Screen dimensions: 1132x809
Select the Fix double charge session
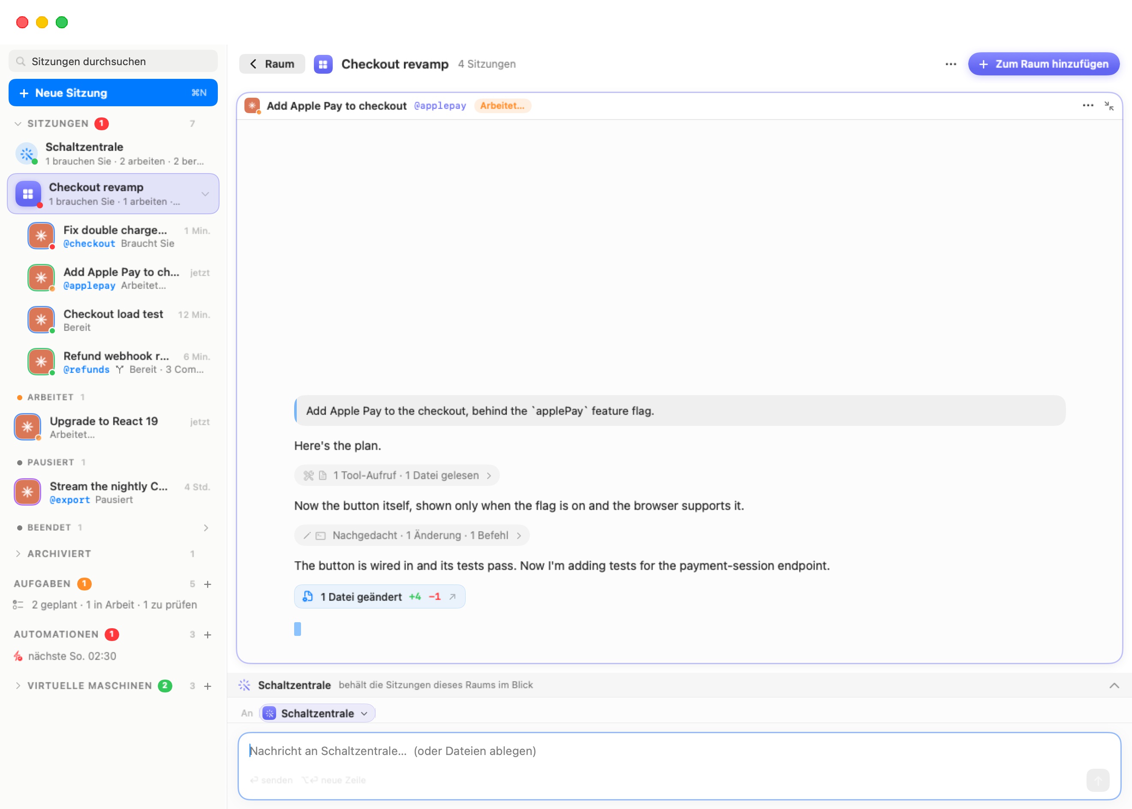point(119,236)
